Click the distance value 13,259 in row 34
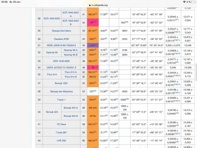Screen dimensions: 197x148 tap(188, 67)
